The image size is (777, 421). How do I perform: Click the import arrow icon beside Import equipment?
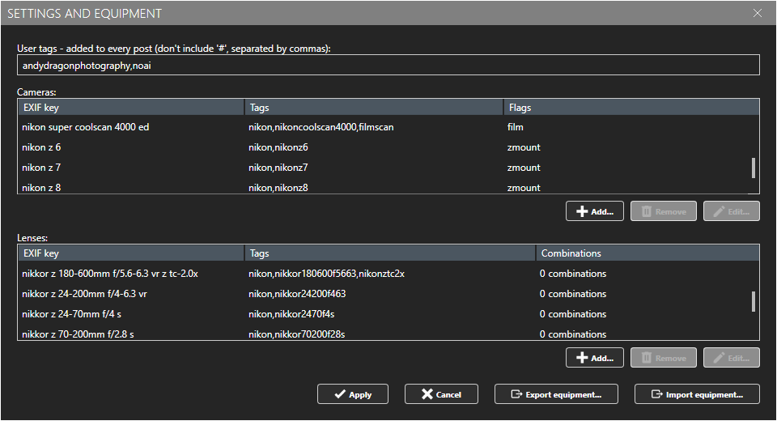point(656,394)
